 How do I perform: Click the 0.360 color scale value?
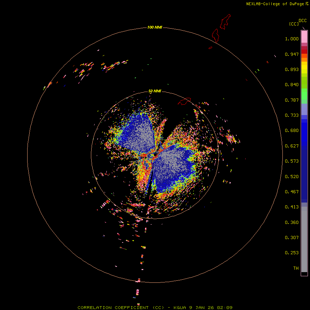point(292,223)
